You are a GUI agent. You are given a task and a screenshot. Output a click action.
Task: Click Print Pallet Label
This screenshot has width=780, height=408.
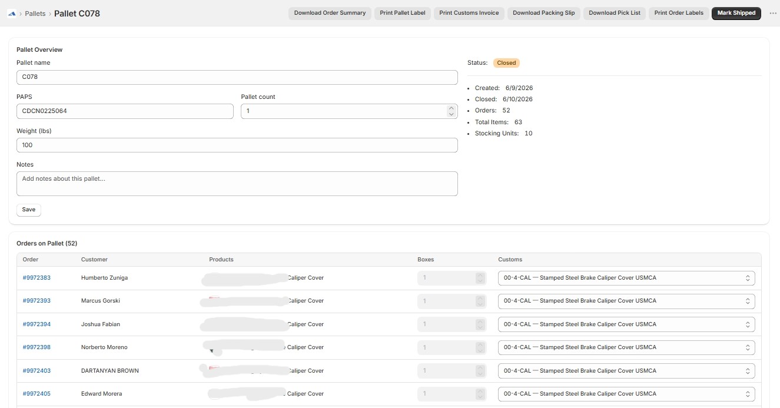(403, 13)
